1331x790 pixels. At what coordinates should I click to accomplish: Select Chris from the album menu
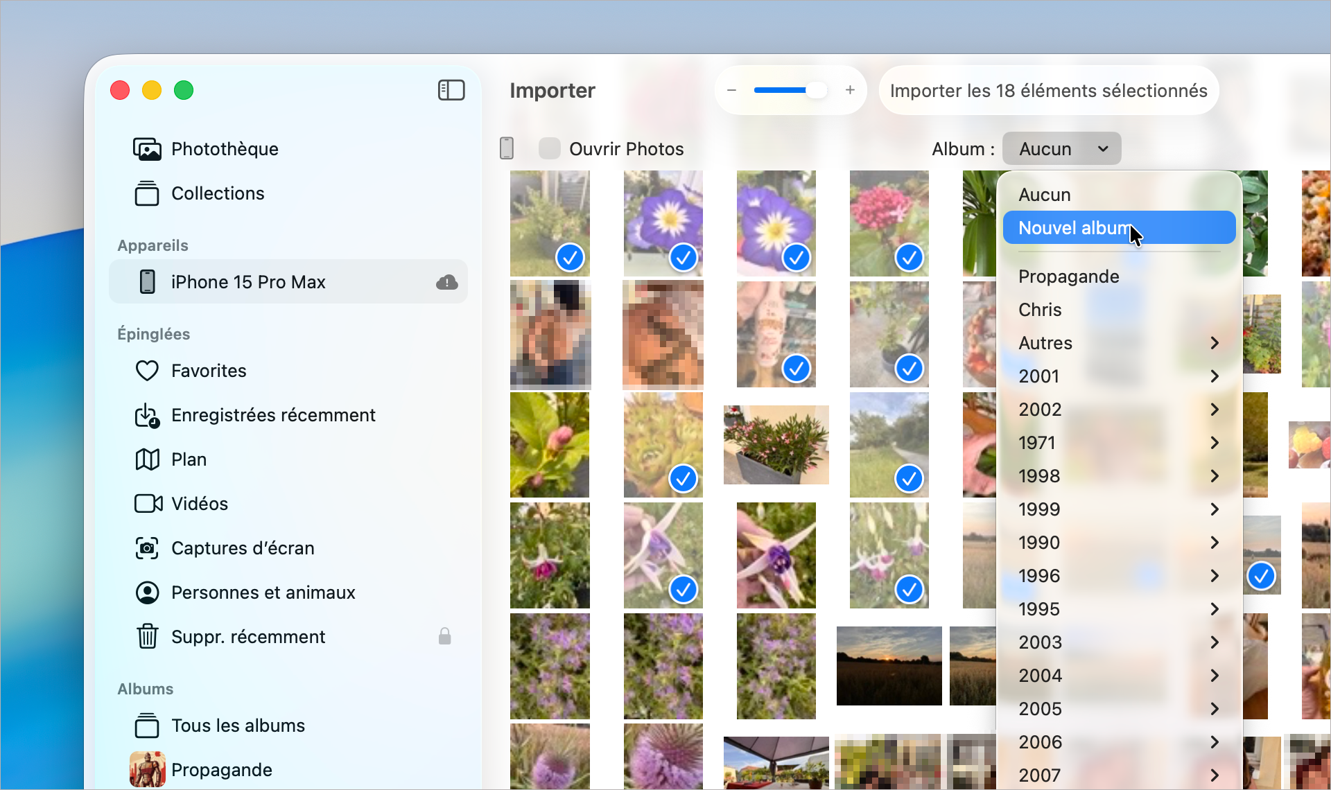pos(1040,309)
